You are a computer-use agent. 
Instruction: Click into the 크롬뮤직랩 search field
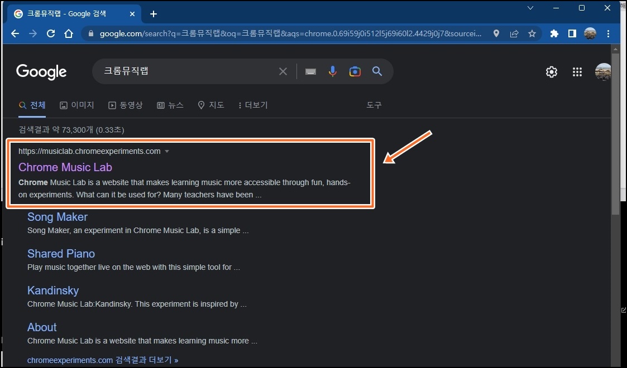(188, 71)
